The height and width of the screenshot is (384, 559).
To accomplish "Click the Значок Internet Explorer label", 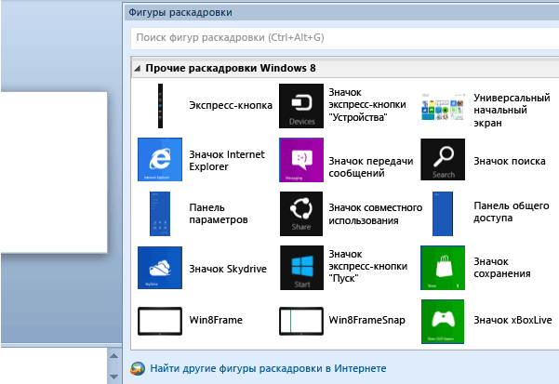I will 227,160.
